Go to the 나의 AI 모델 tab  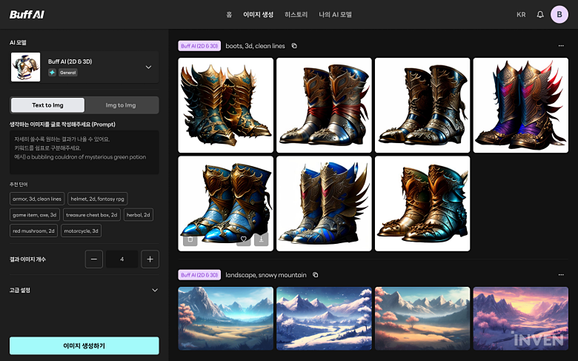336,14
